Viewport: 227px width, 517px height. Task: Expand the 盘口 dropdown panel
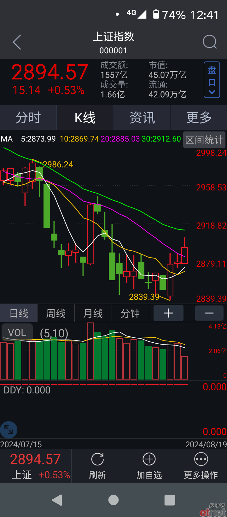212,80
